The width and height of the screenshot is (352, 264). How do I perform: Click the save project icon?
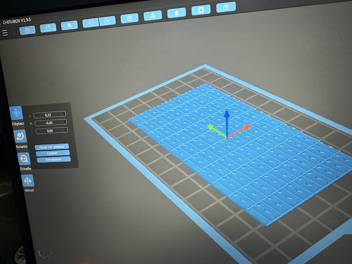(46, 28)
